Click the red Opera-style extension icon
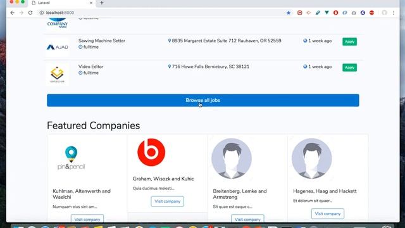Viewport: 405px width, 228px height. [336, 13]
